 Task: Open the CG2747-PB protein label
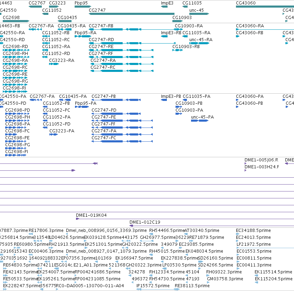click(104, 96)
